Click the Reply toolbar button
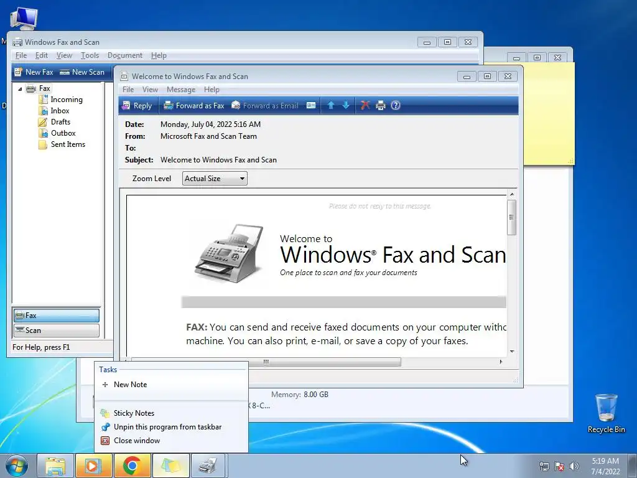This screenshot has width=637, height=478. (137, 106)
